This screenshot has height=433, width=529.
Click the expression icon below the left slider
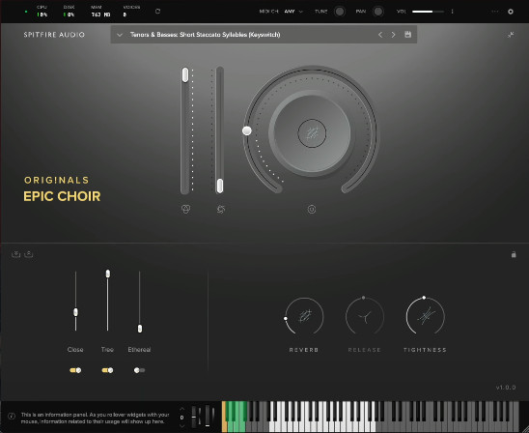[x=186, y=210]
